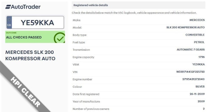Click the Fuel type PETROL value
The height and width of the screenshot is (112, 207).
tap(199, 42)
